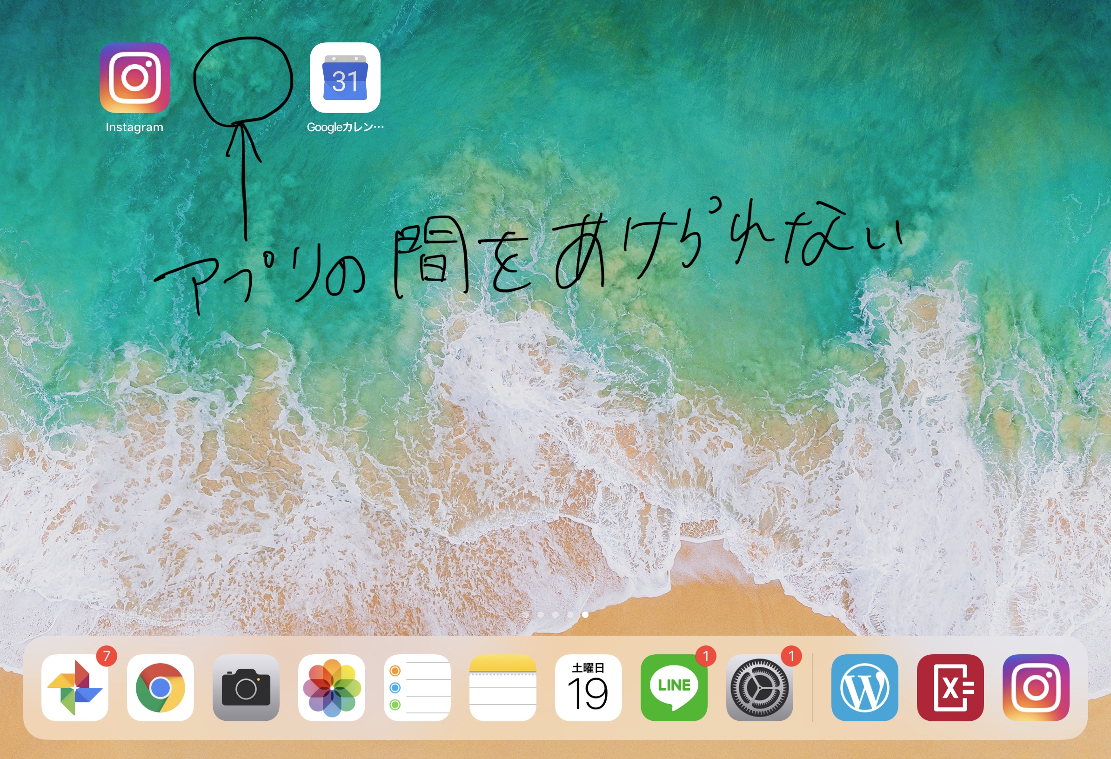Open the Calendar app showing 19

(588, 687)
